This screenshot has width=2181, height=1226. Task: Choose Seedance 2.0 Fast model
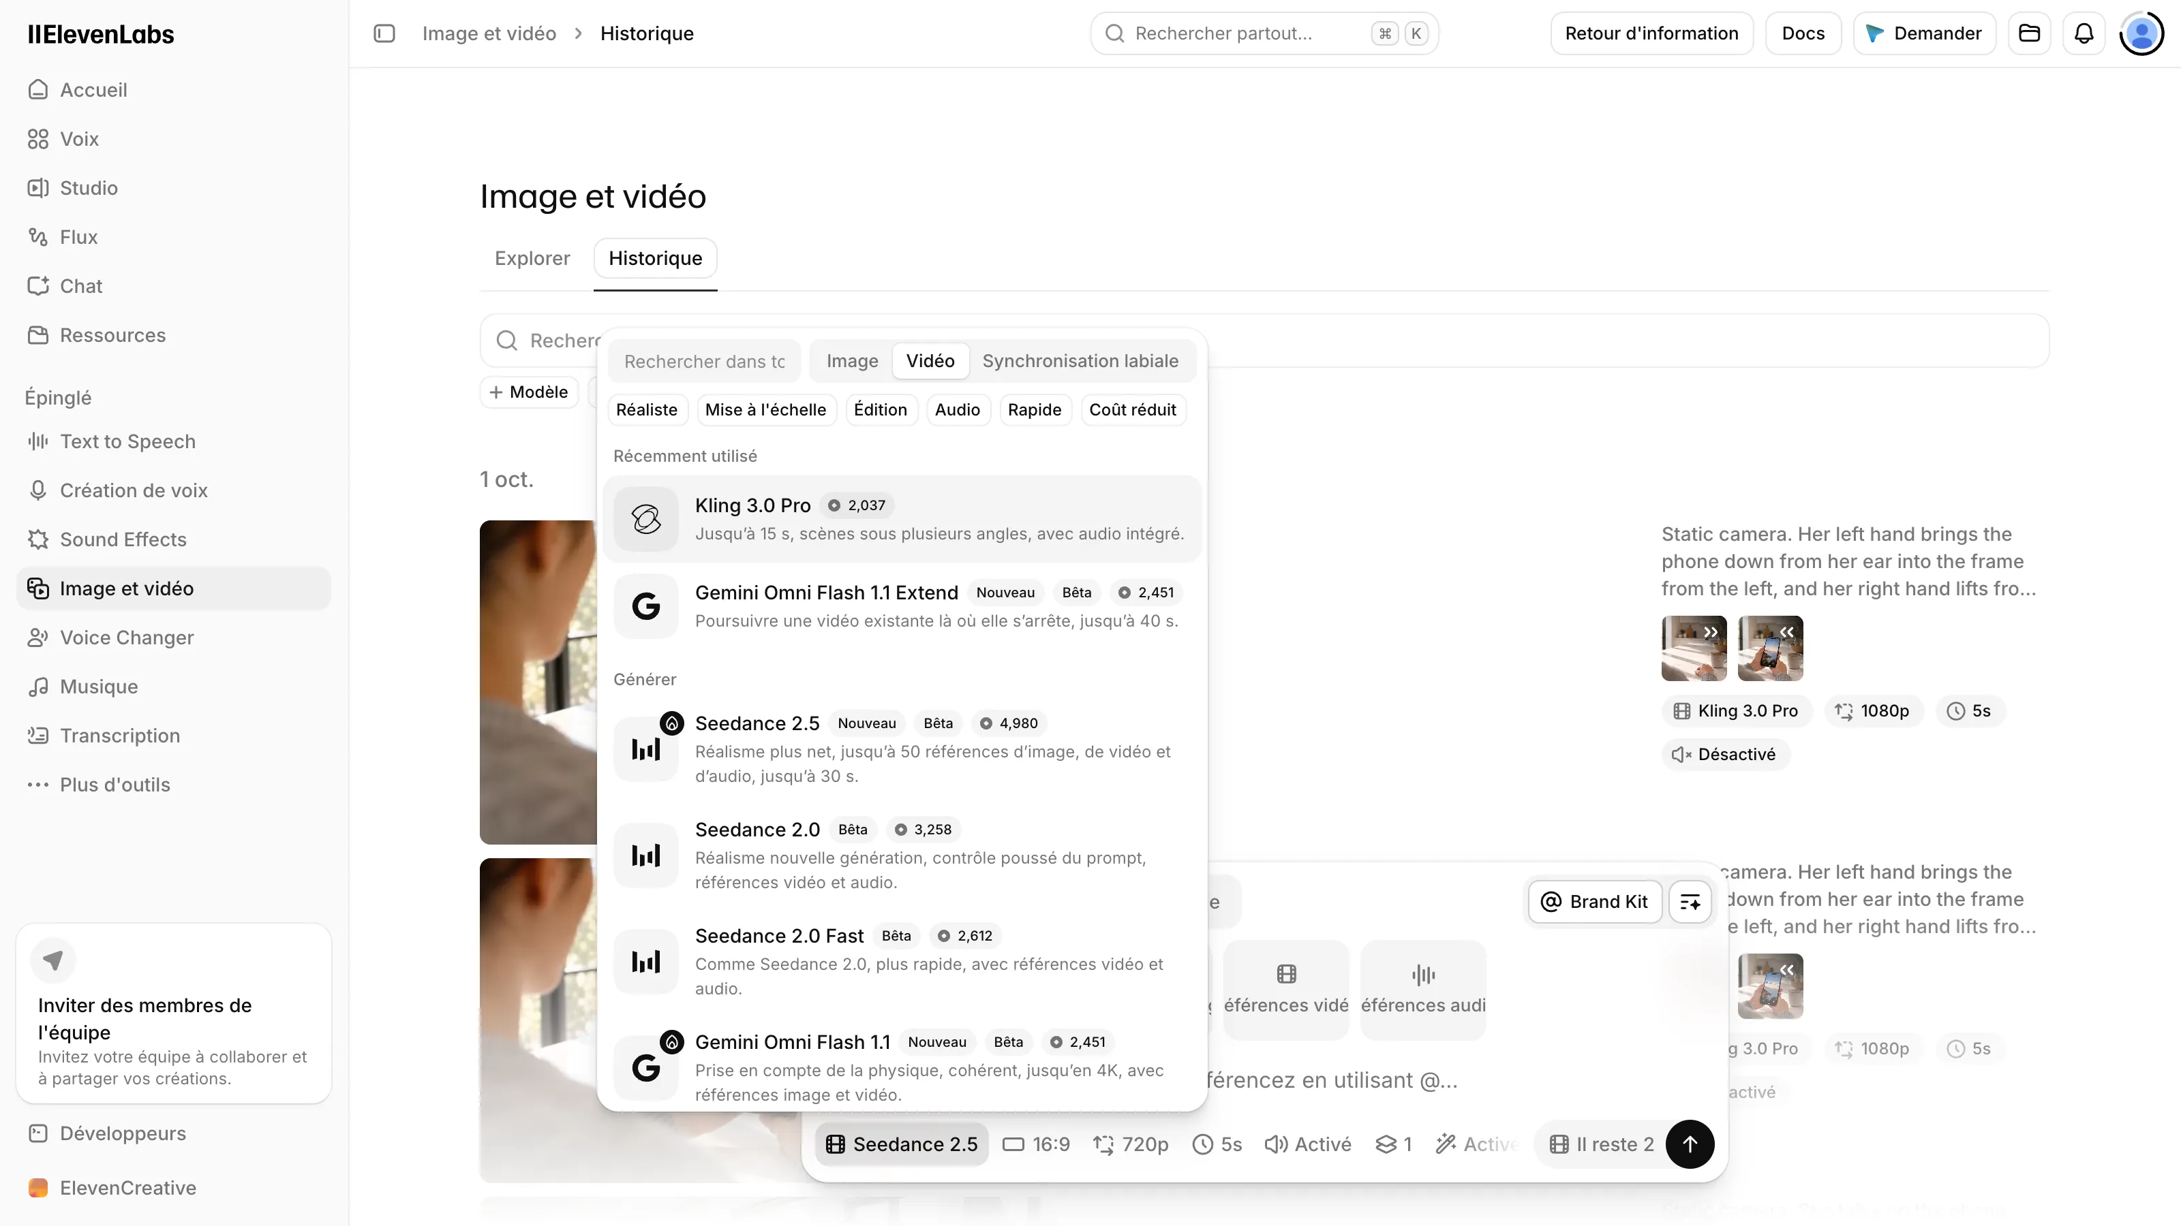902,962
